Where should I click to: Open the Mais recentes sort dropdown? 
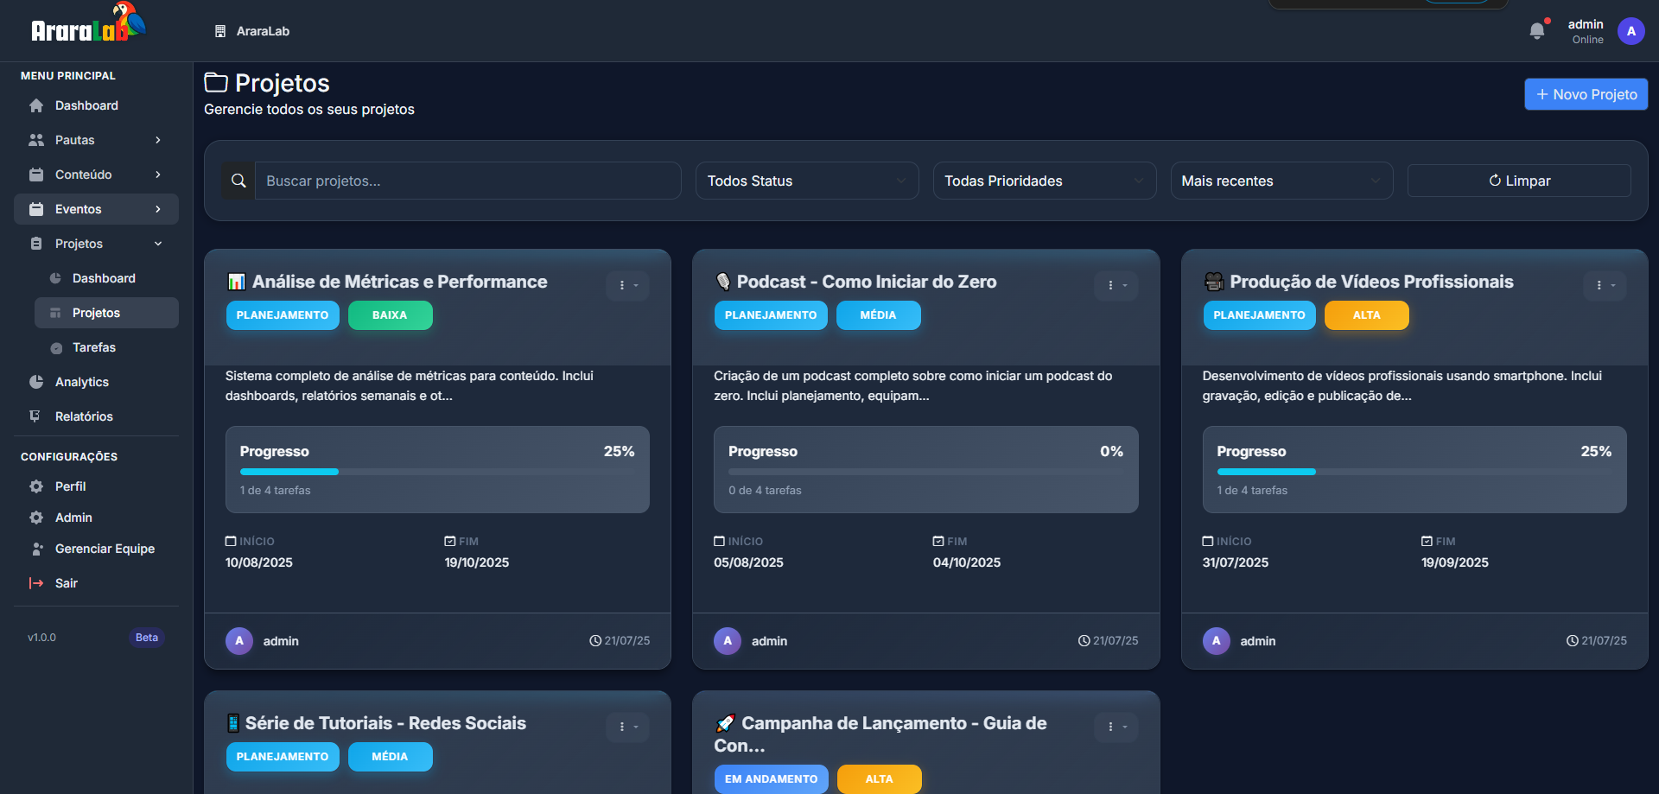[x=1282, y=181]
